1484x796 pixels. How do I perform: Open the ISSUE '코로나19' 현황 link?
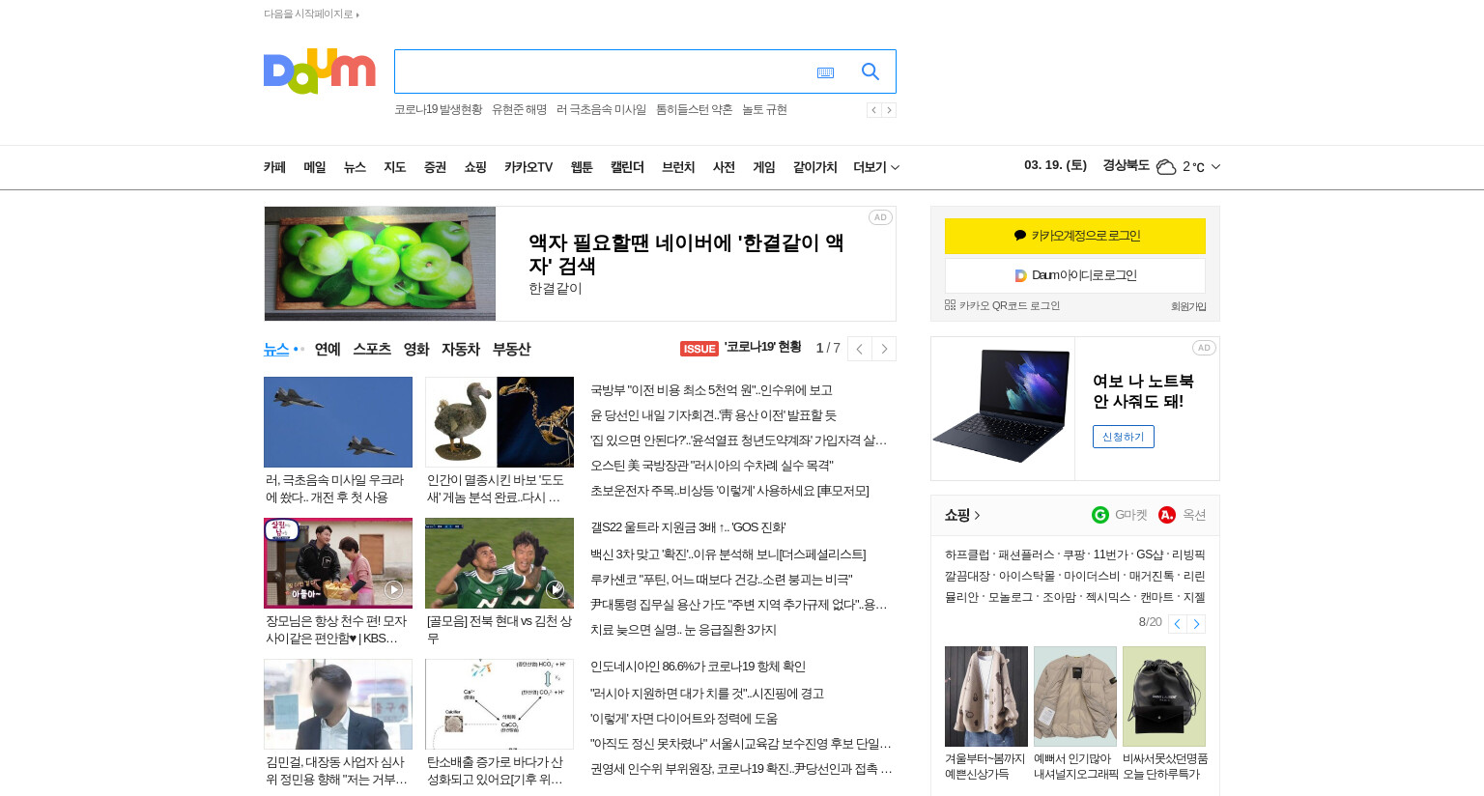740,348
